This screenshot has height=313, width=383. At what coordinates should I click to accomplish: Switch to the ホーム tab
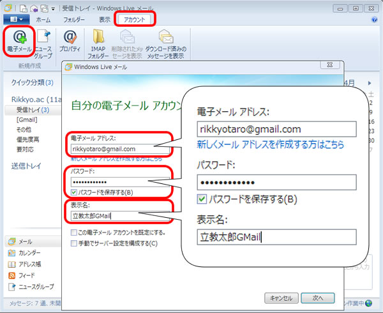point(43,20)
